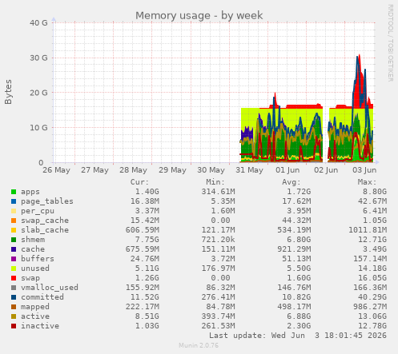
Task: Click the inactive legend color swatch
Action: [x=14, y=326]
